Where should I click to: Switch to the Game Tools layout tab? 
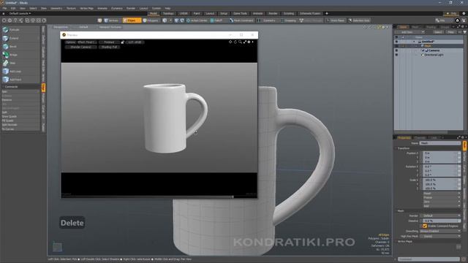(x=240, y=13)
